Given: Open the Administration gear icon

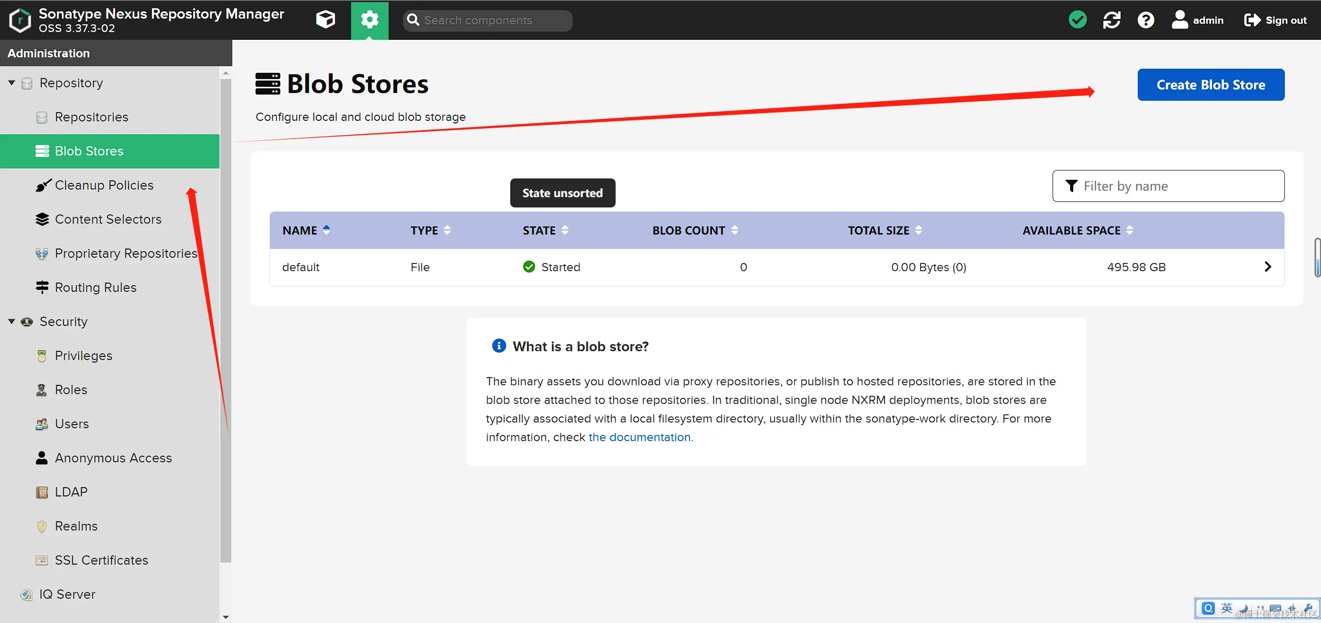Looking at the screenshot, I should pyautogui.click(x=370, y=20).
